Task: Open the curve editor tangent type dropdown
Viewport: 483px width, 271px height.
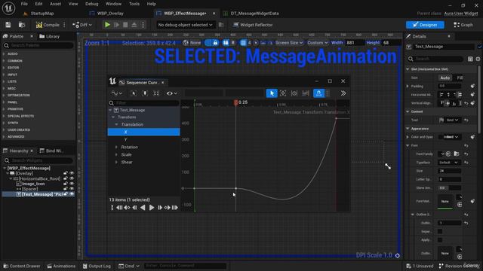Action: coord(116,93)
